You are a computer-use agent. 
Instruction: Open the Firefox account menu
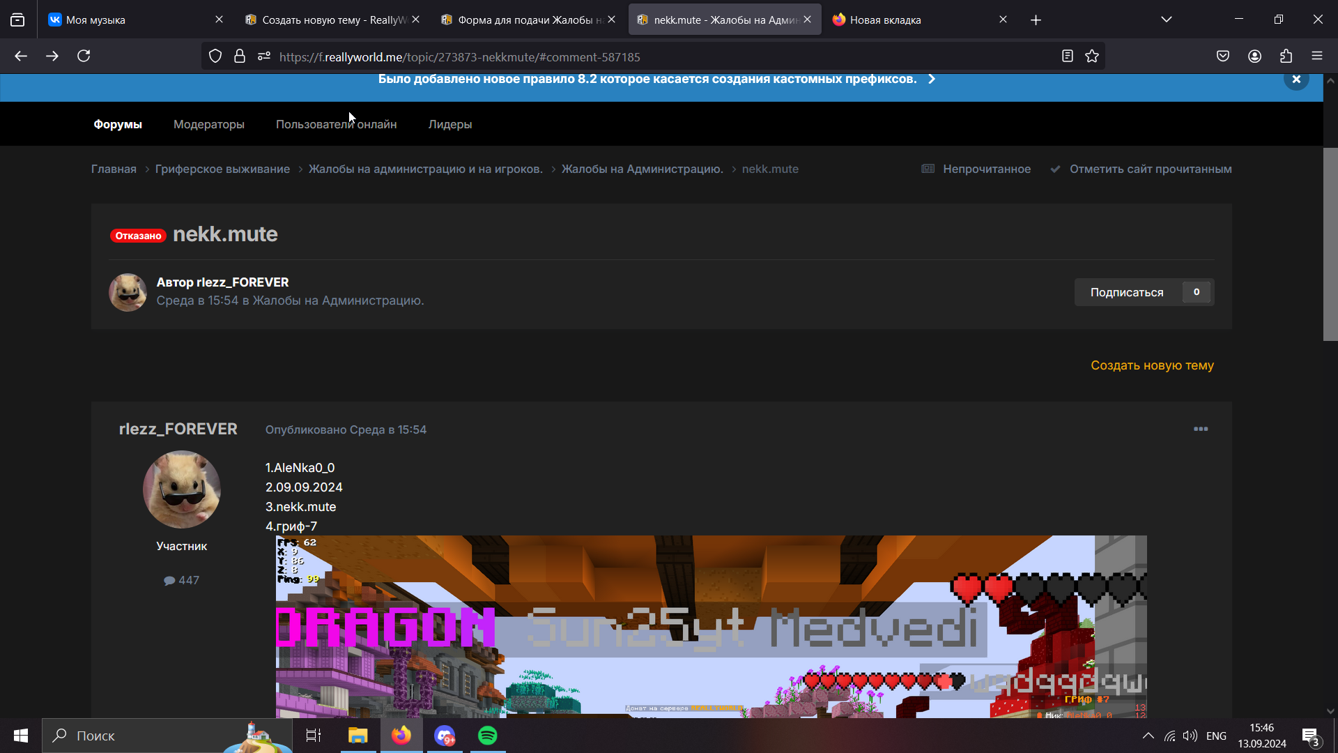pyautogui.click(x=1254, y=56)
